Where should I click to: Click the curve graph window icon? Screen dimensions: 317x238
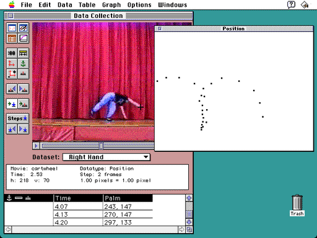point(23,38)
